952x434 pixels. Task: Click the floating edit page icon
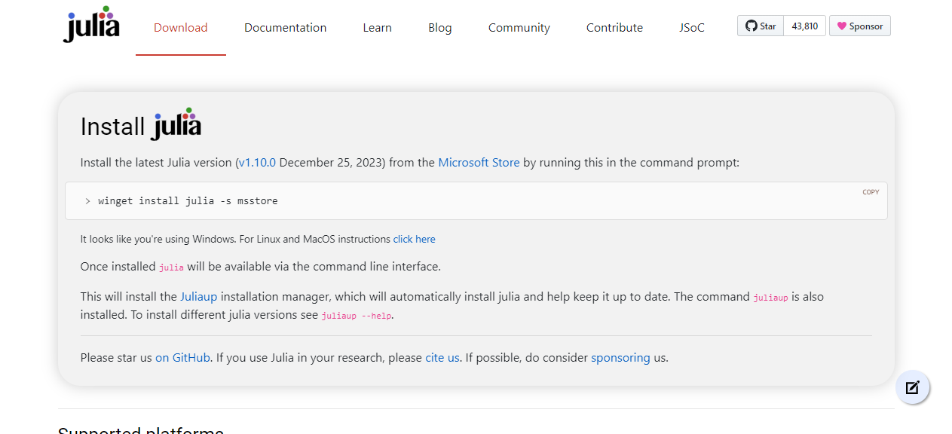tap(912, 388)
